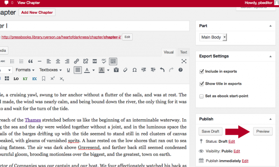The image size is (279, 167).
Task: Uncheck Show title in exports
Action: click(x=202, y=84)
